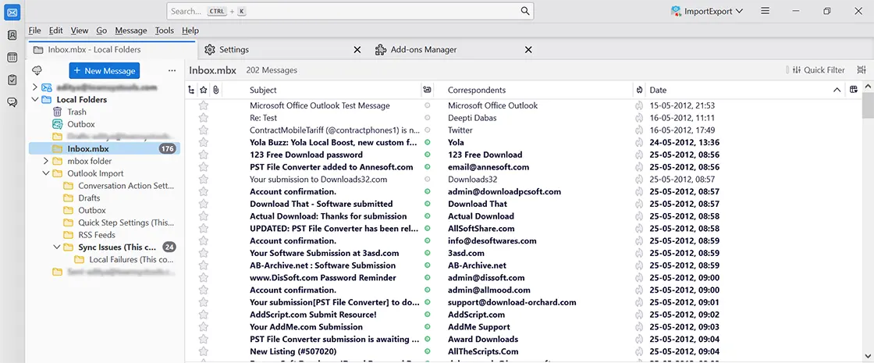Open folder pane options ellipsis
This screenshot has width=874, height=363.
pyautogui.click(x=172, y=70)
